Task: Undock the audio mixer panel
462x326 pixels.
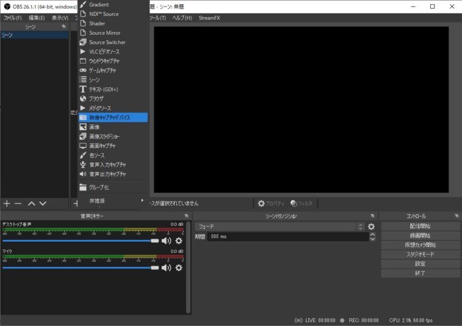Action: pos(187,216)
